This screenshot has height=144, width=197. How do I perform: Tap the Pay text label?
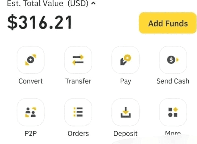(125, 81)
